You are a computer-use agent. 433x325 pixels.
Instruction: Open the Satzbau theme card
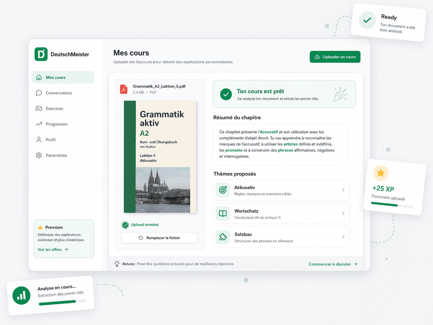point(281,237)
